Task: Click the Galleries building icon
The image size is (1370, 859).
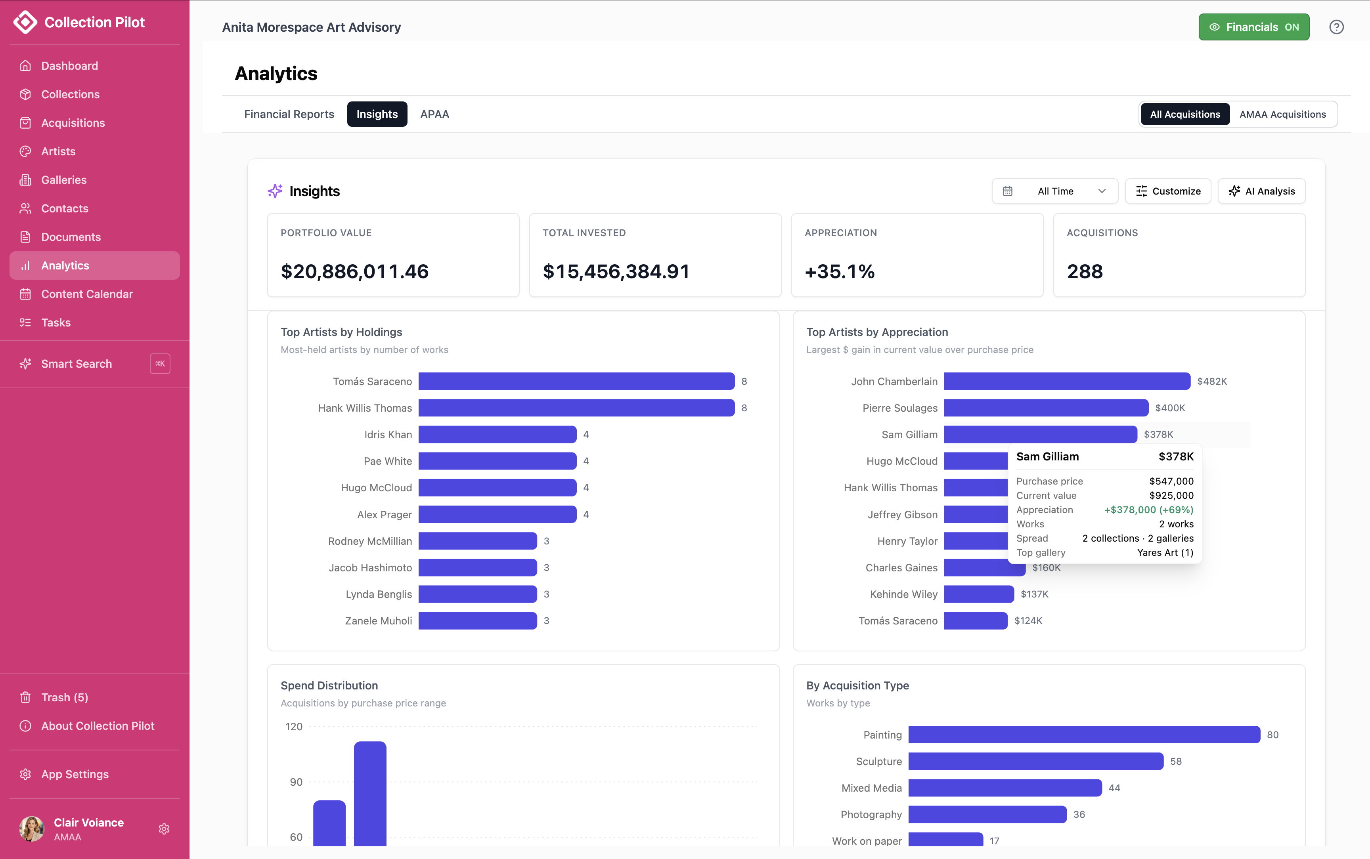Action: (25, 179)
